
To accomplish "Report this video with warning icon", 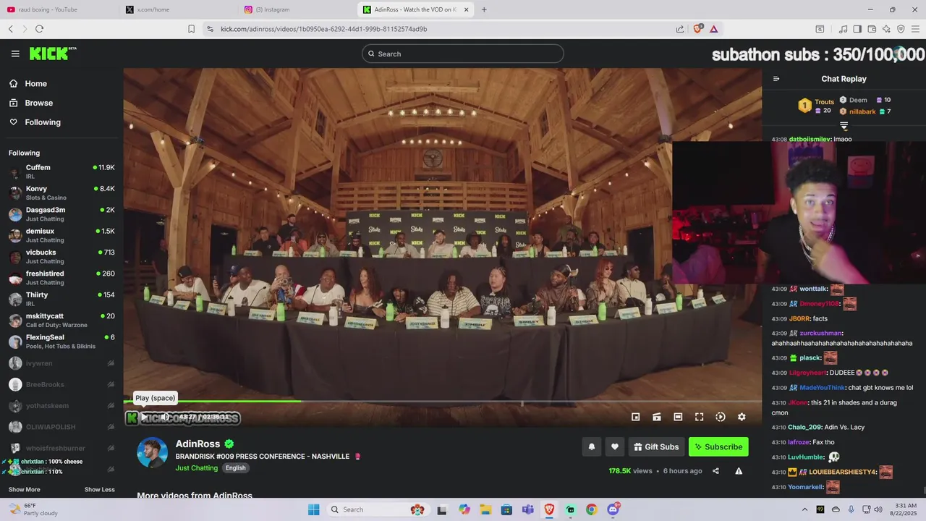I will 739,471.
